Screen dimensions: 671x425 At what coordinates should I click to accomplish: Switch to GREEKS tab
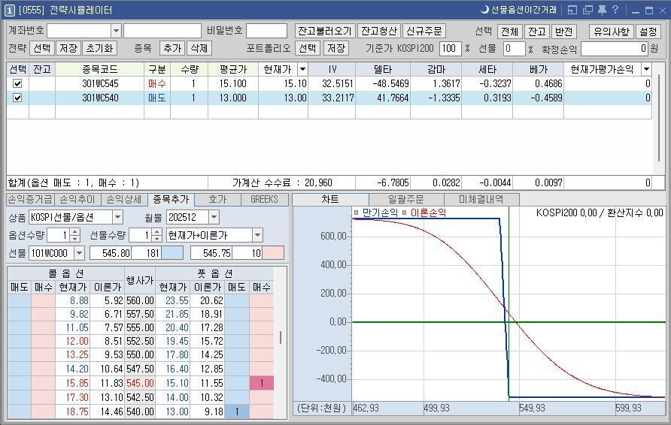264,199
